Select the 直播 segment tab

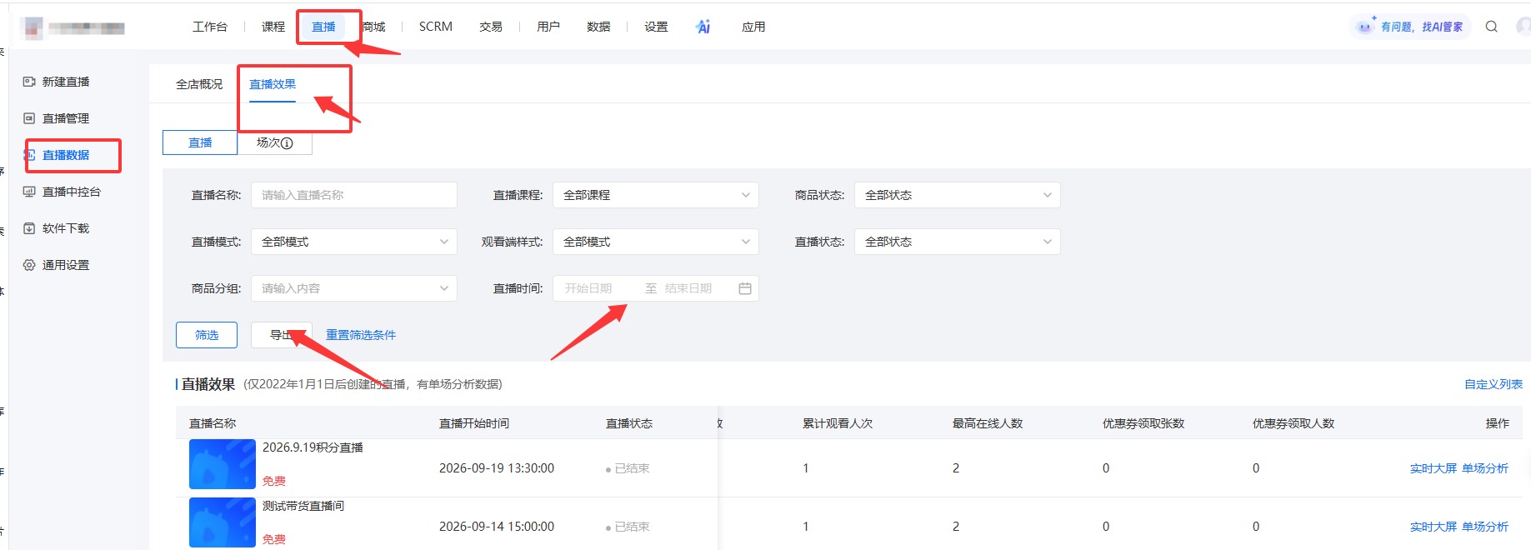(200, 142)
